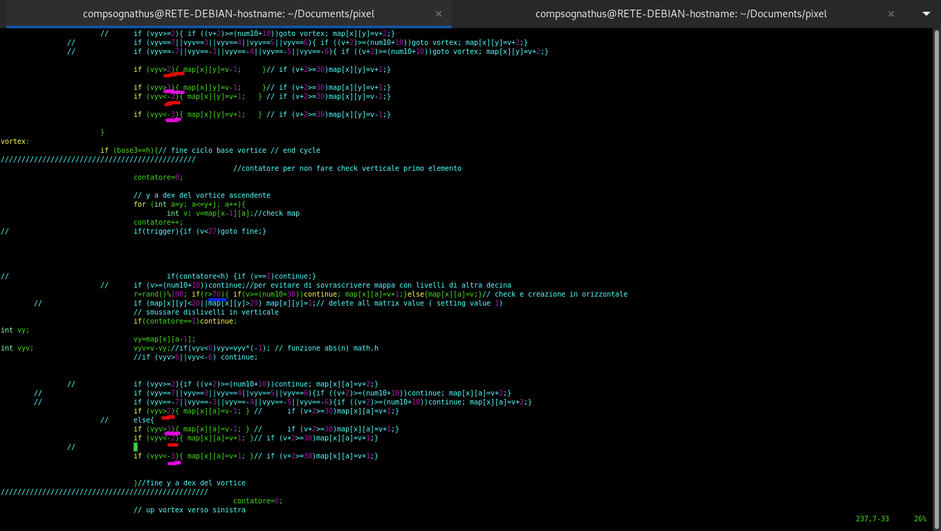941x531 pixels.
Task: Switch to the second terminal tab
Action: coord(680,14)
